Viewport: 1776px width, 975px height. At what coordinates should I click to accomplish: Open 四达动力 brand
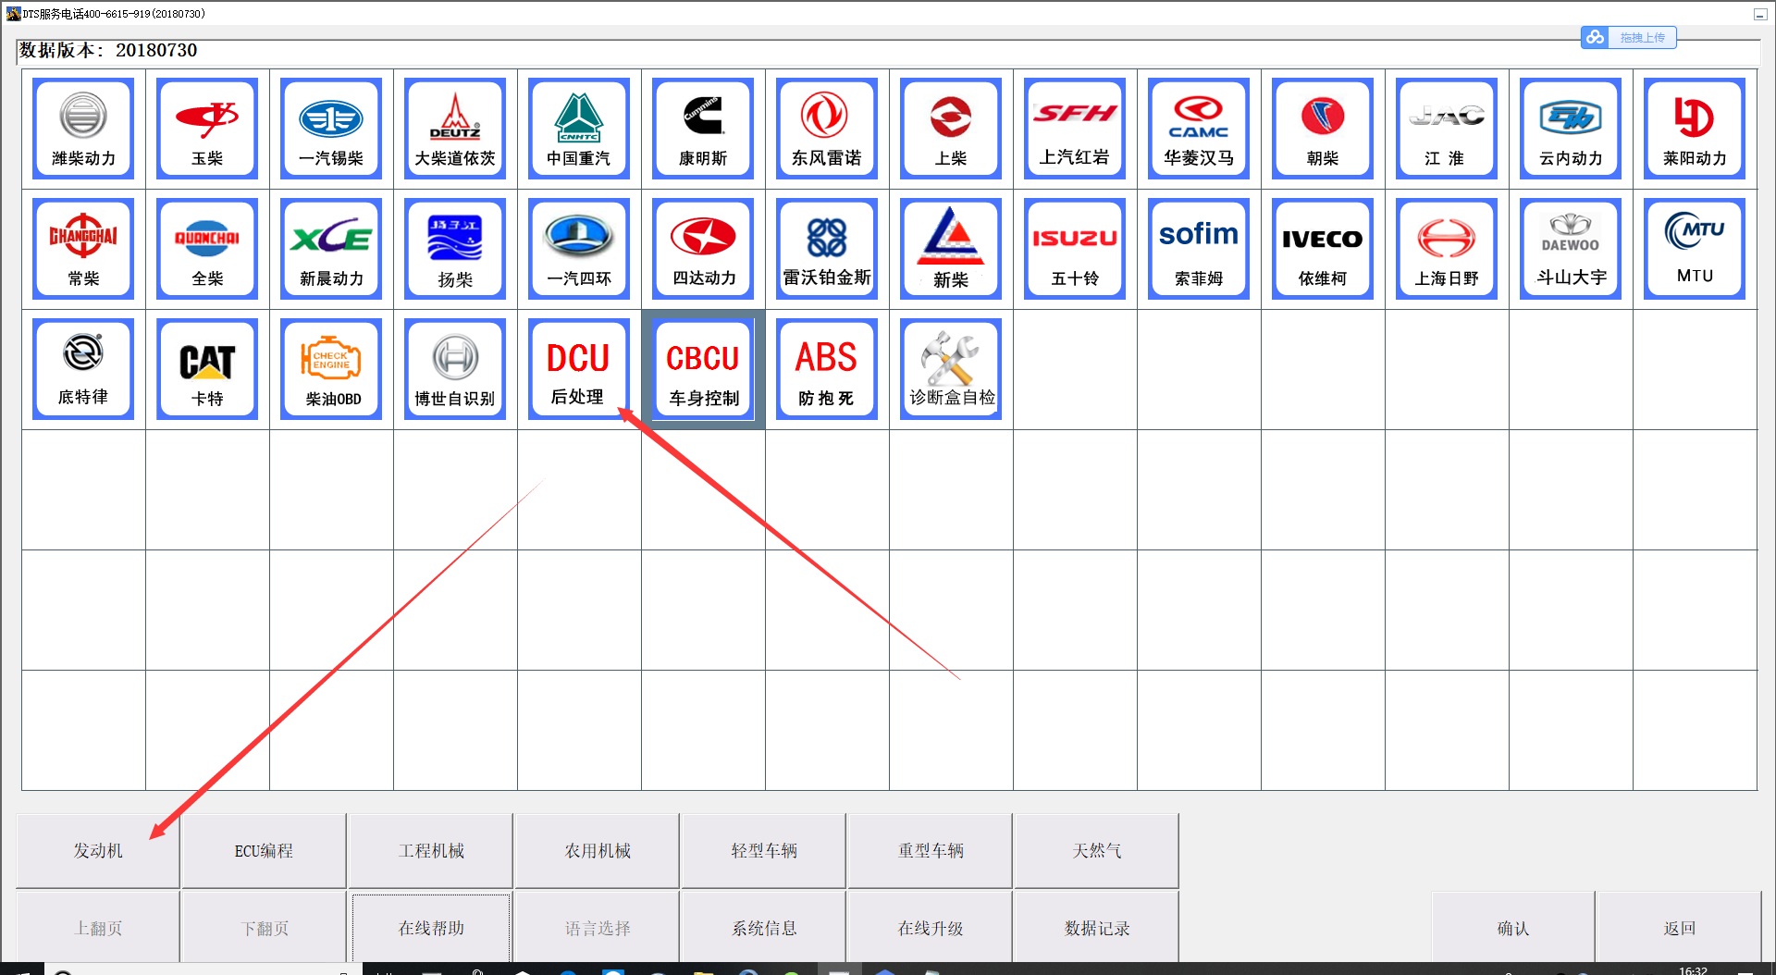[703, 249]
